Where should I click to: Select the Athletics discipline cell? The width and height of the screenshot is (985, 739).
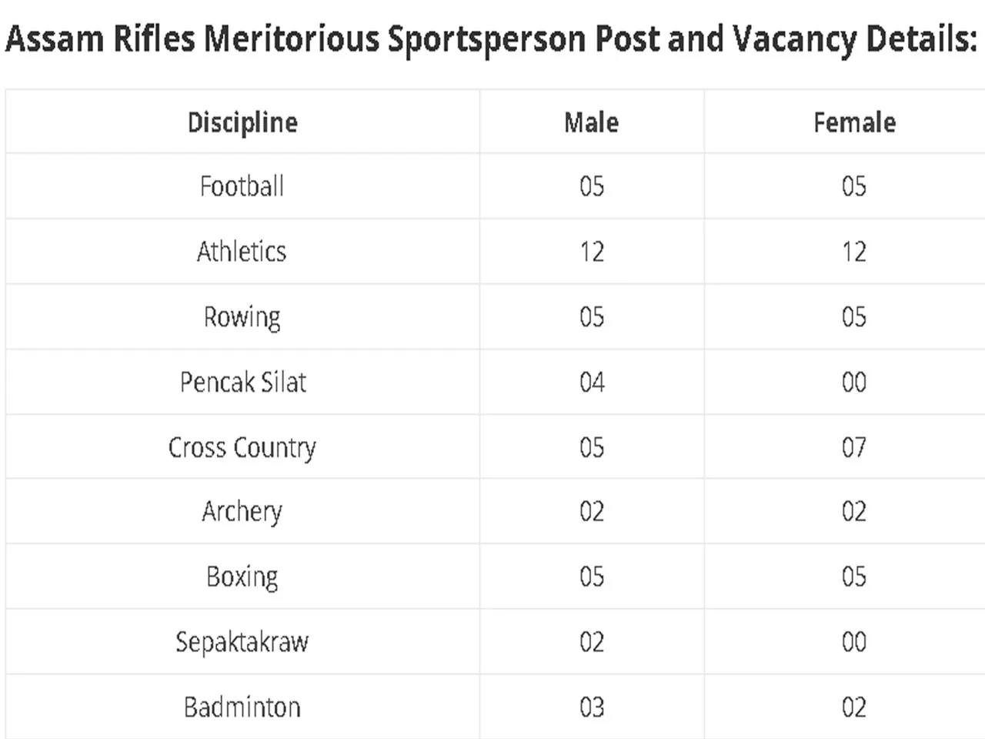coord(242,252)
